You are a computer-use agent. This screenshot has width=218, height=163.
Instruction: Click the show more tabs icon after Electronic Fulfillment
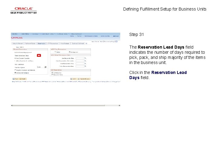(x=86, y=43)
